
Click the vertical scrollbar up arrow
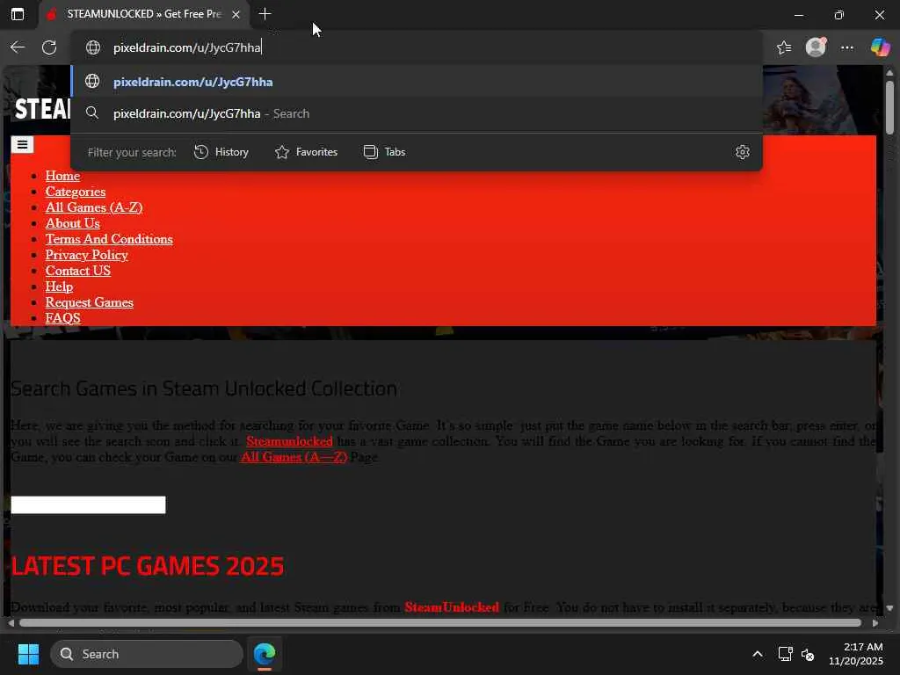(x=889, y=73)
